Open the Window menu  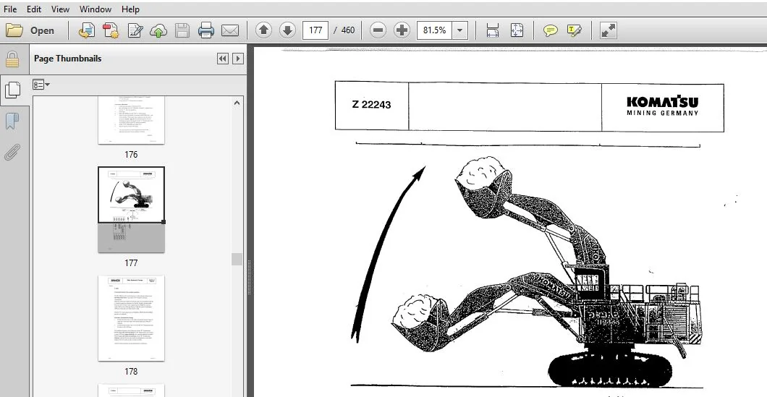pos(95,9)
